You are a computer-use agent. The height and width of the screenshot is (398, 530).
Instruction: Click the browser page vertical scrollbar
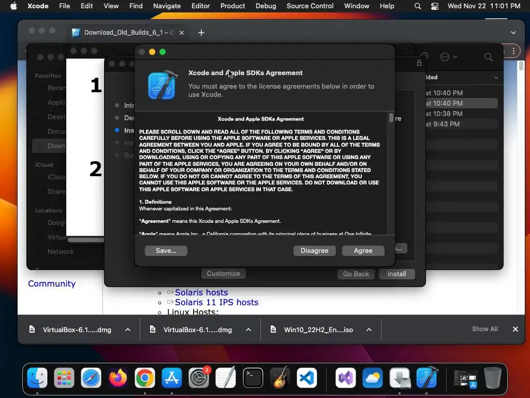[x=521, y=65]
